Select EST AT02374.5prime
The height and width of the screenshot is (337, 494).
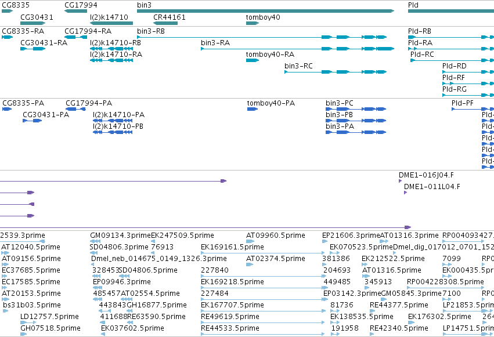coord(276,259)
